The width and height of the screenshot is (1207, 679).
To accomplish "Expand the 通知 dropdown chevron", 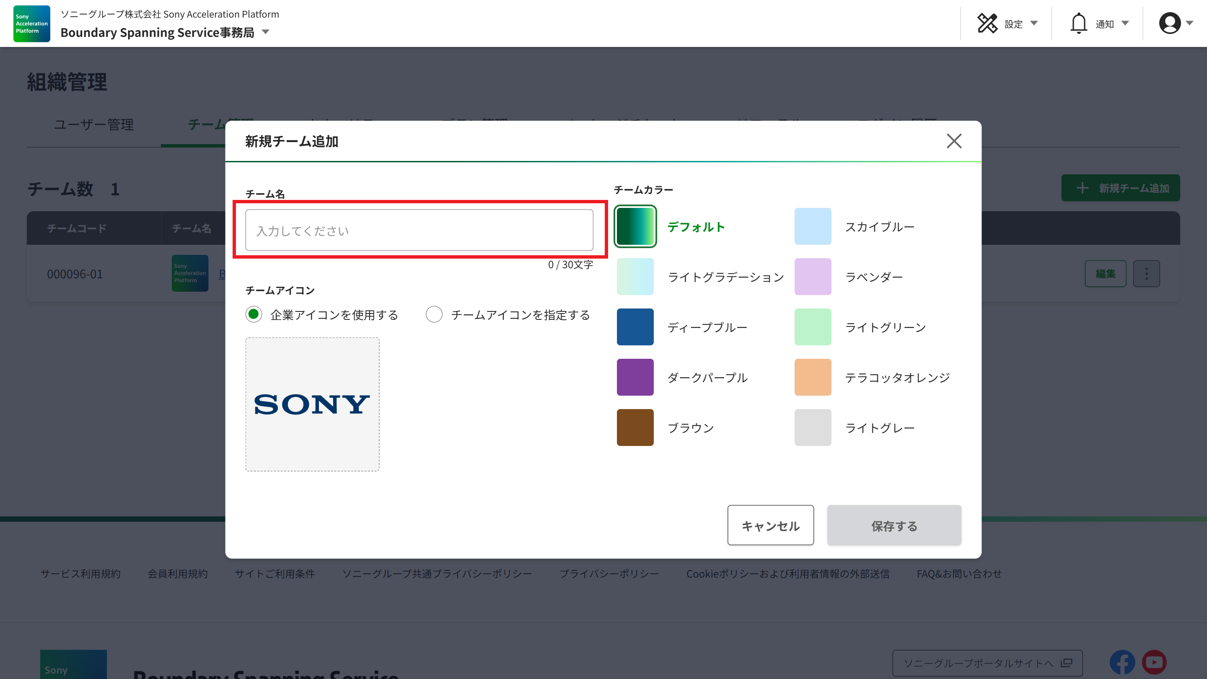I will pyautogui.click(x=1124, y=23).
